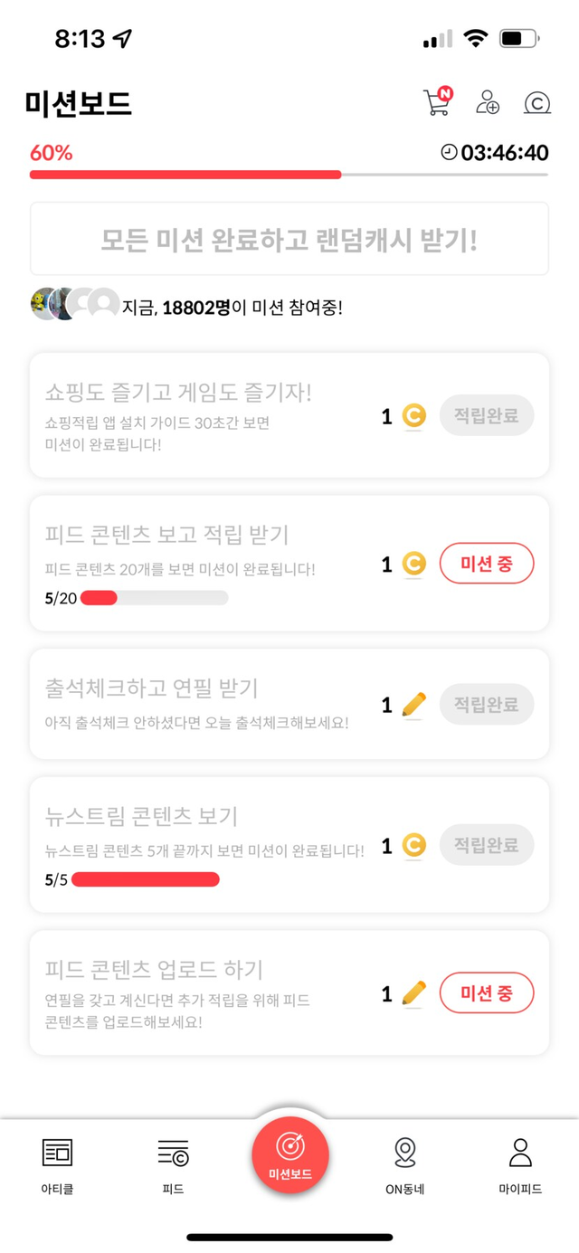Tap the participant avatar thumbnails
Screen dimensions: 579x1253
[x=74, y=305]
